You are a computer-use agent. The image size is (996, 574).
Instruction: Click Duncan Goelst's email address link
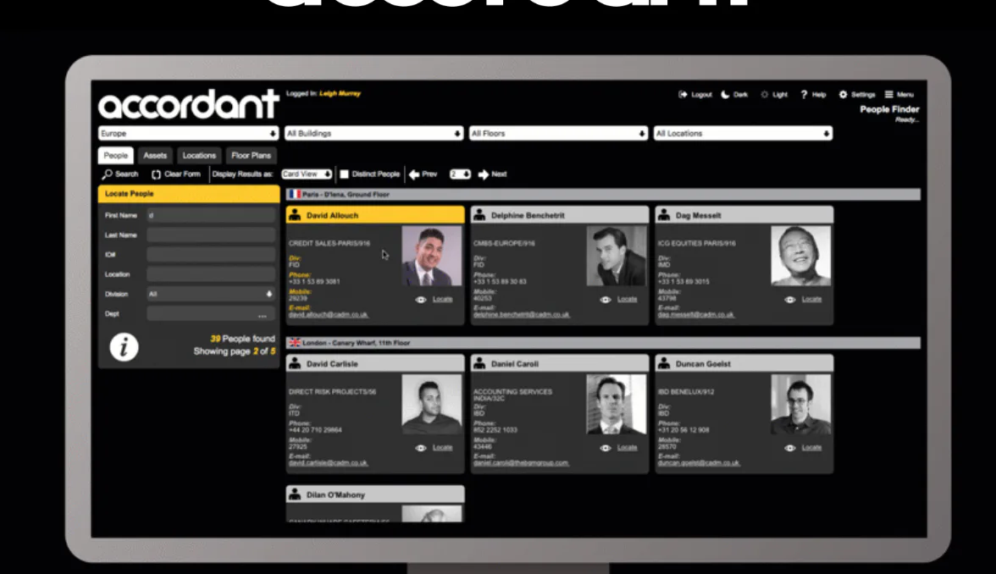pos(699,464)
